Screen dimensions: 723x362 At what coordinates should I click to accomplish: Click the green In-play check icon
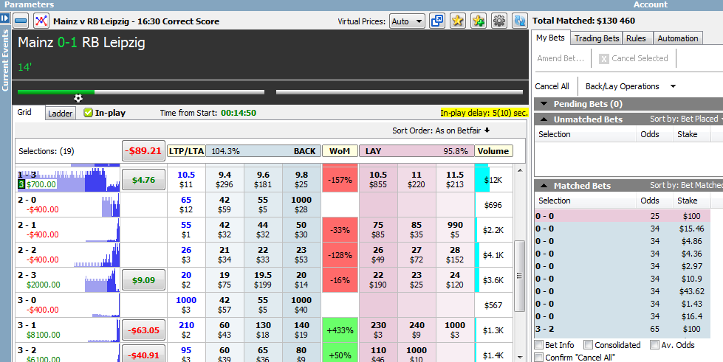coord(88,112)
